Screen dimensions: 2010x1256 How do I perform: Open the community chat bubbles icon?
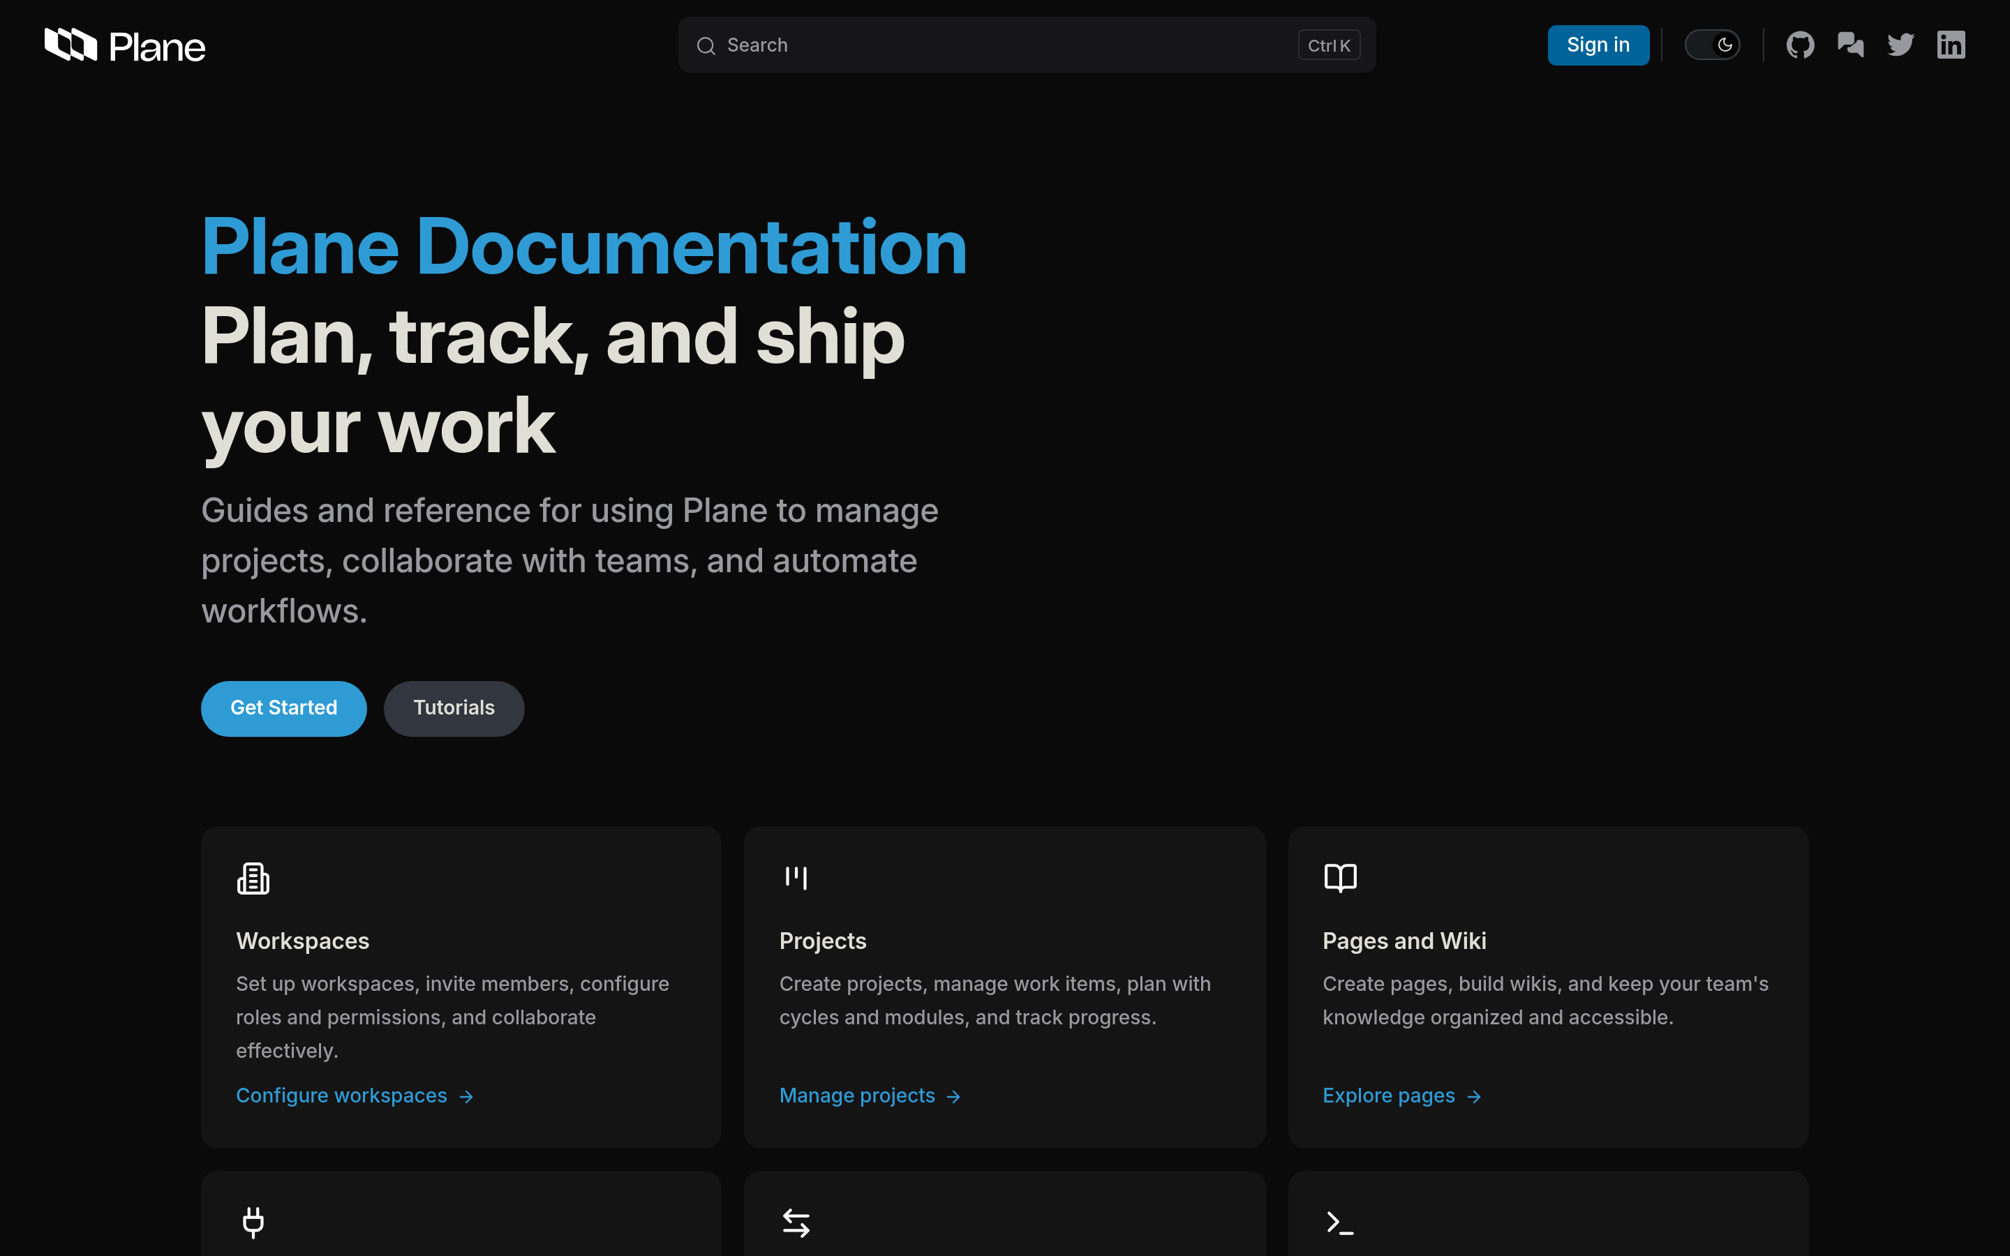pos(1851,45)
